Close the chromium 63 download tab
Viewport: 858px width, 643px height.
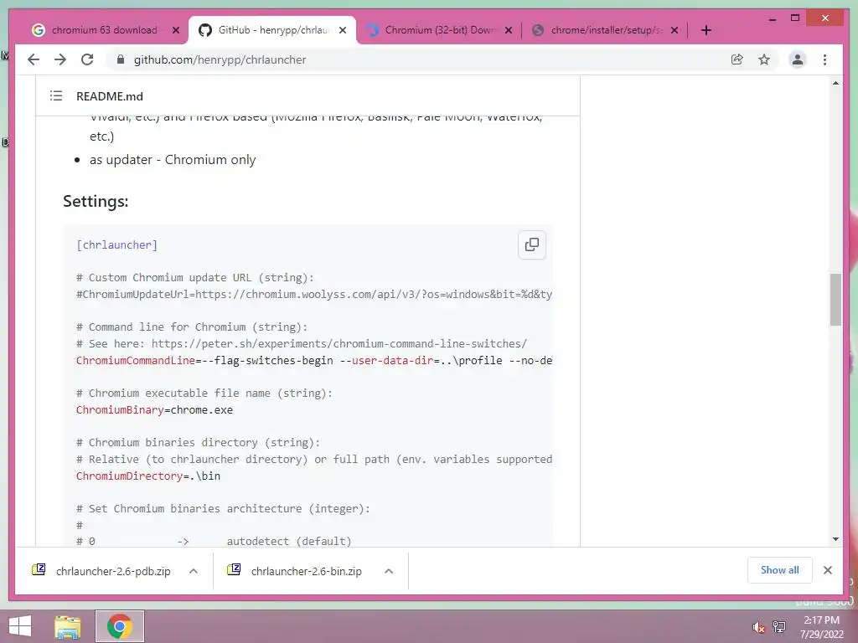[176, 30]
